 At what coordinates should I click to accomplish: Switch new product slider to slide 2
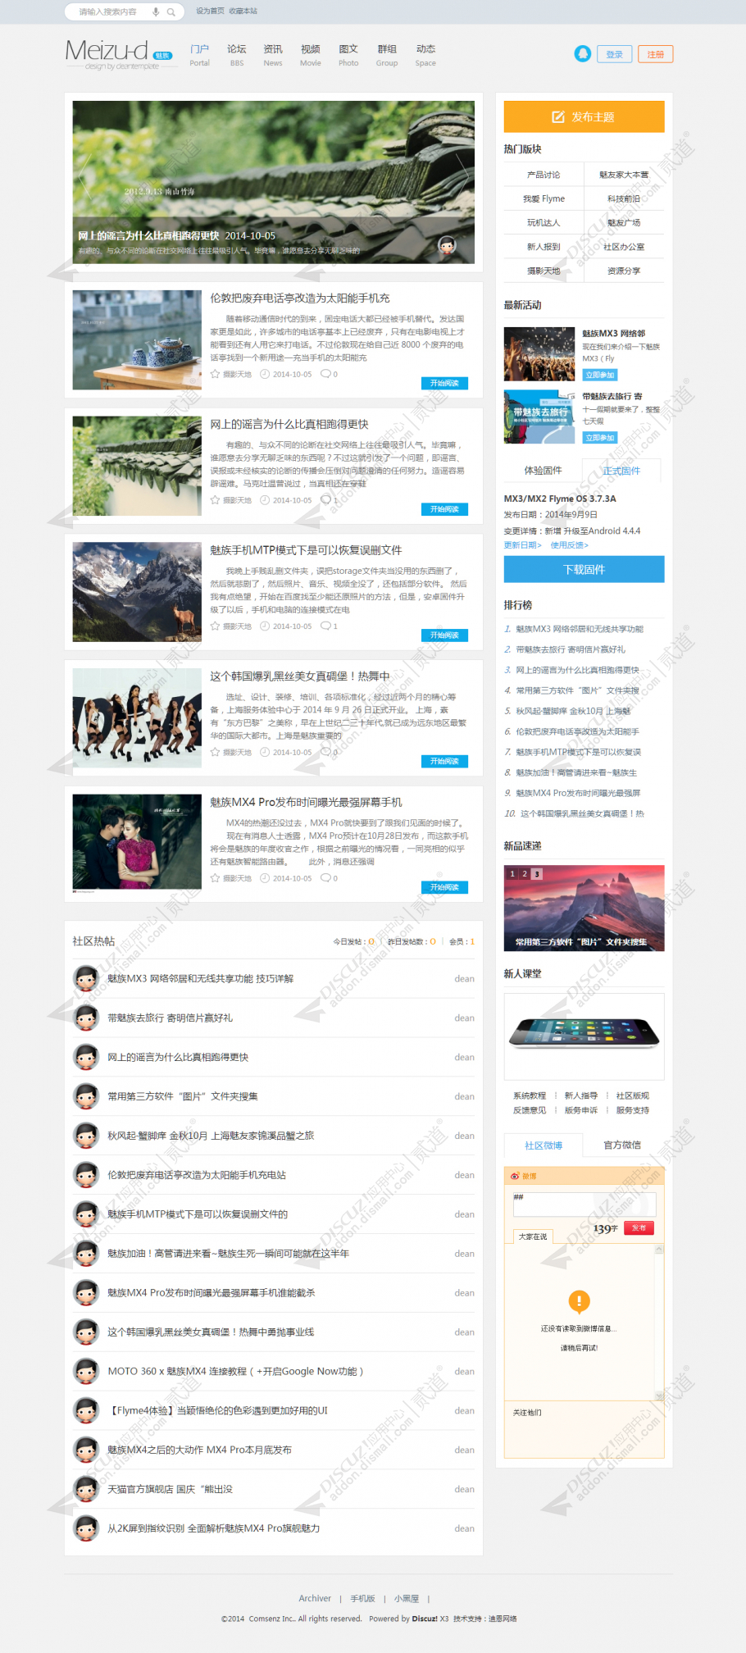pos(525,874)
